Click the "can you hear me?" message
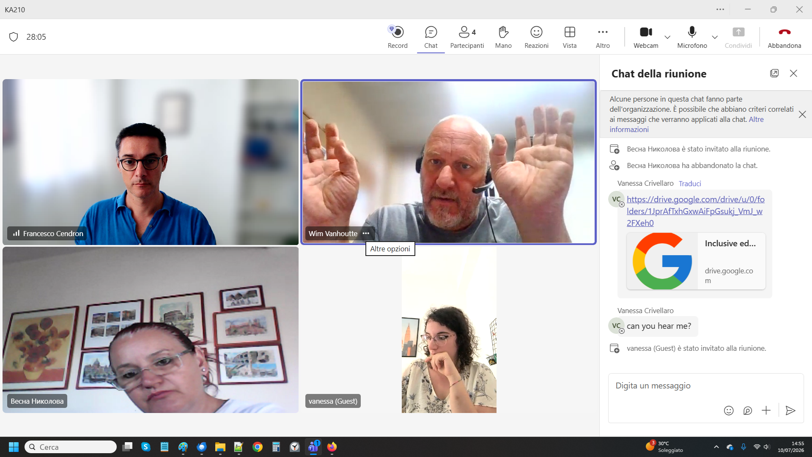The image size is (812, 457). pos(659,326)
